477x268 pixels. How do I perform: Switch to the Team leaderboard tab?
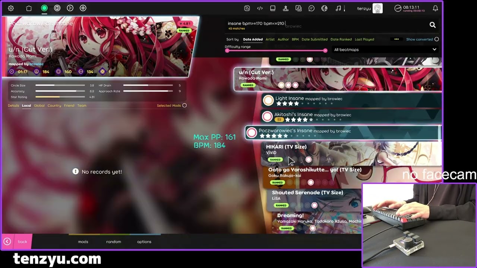point(82,105)
